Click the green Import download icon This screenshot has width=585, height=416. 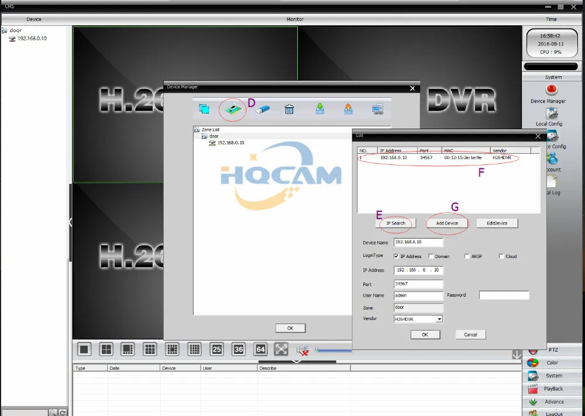click(320, 109)
